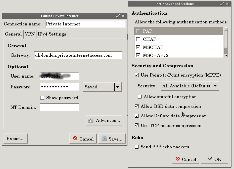Click the User name field
The image size is (234, 169).
tap(59, 76)
